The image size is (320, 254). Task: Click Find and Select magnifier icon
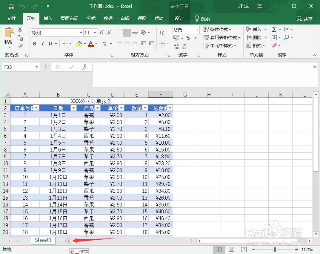tap(287, 37)
